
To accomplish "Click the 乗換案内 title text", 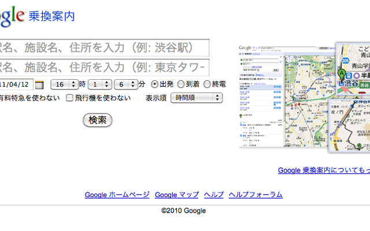I will click(51, 17).
